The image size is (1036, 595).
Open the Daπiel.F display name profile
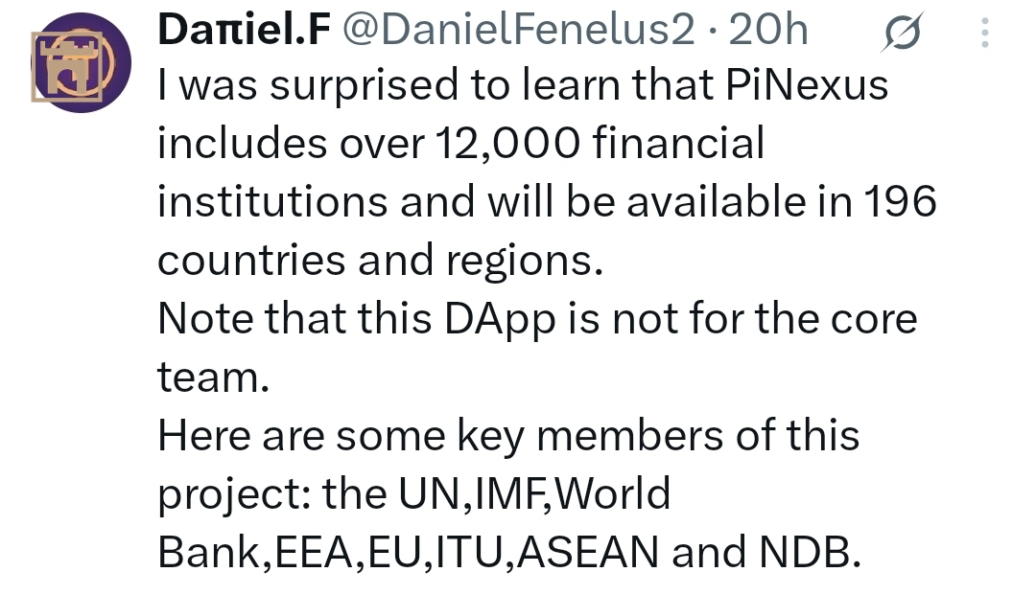[244, 30]
